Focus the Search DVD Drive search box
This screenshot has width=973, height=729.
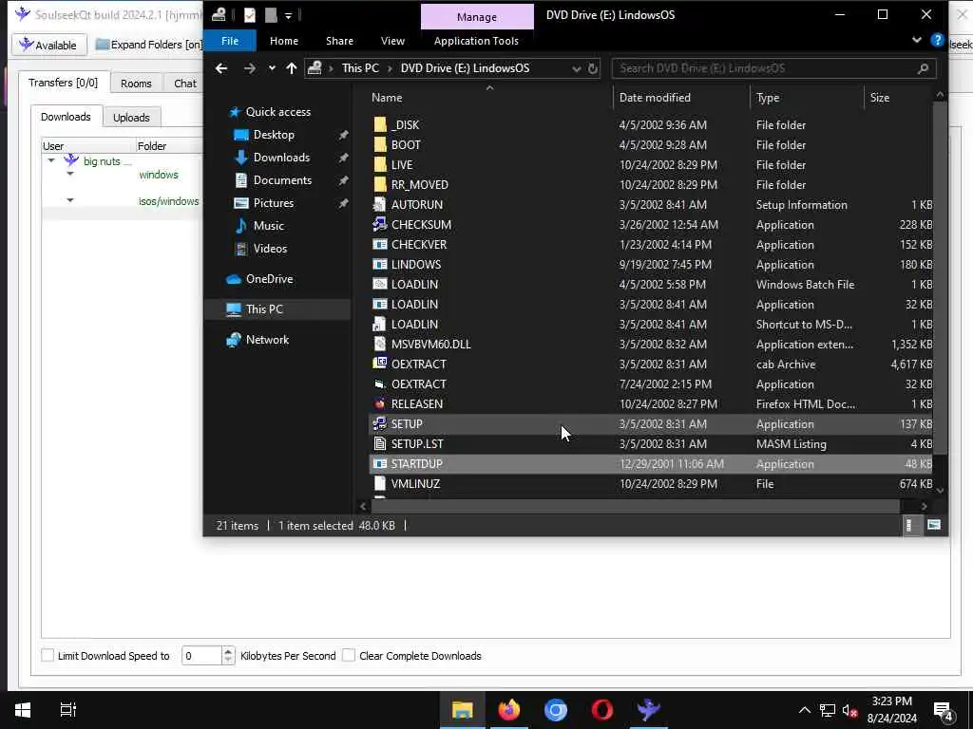coord(773,68)
